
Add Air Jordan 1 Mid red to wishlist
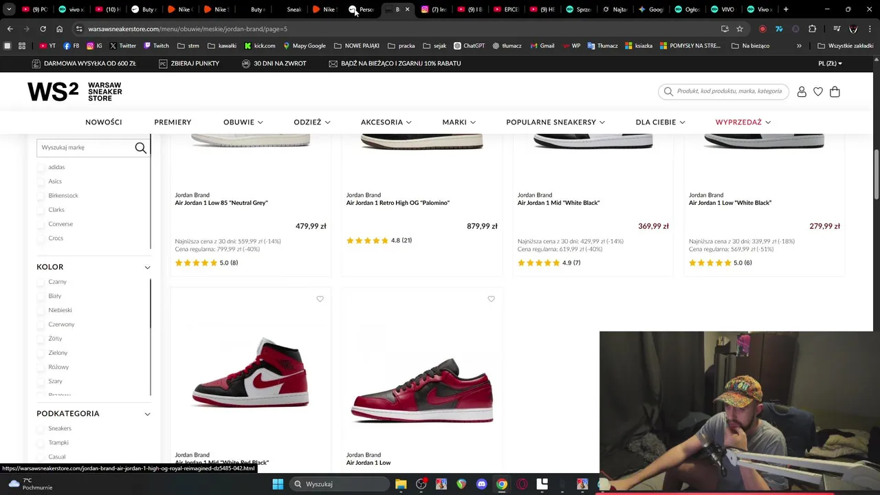click(320, 299)
